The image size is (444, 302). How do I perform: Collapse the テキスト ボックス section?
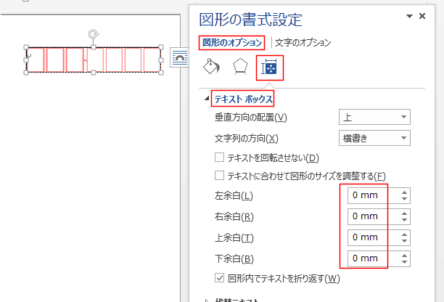tap(206, 98)
